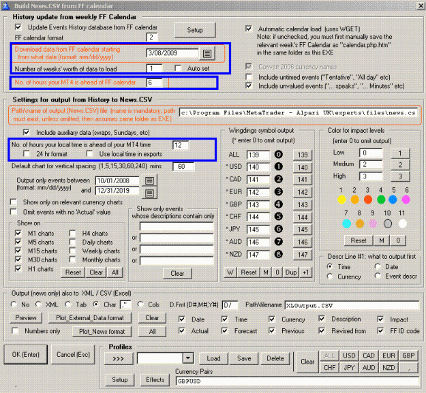Click Clear below description filter fields
Viewport: 426px width, 393px height.
pos(177,273)
